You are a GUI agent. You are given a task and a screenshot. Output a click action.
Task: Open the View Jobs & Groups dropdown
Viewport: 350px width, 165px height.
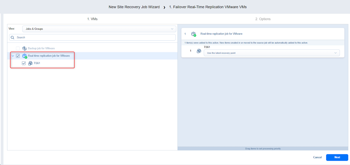(x=99, y=29)
